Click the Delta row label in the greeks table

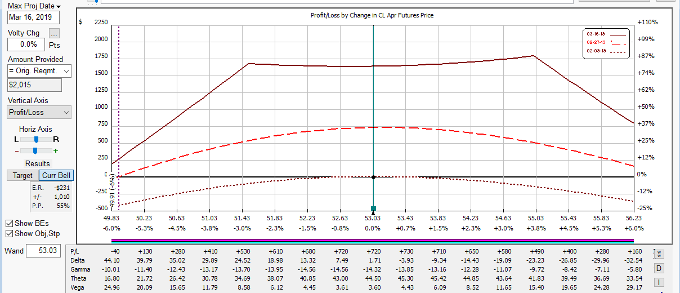coord(78,260)
